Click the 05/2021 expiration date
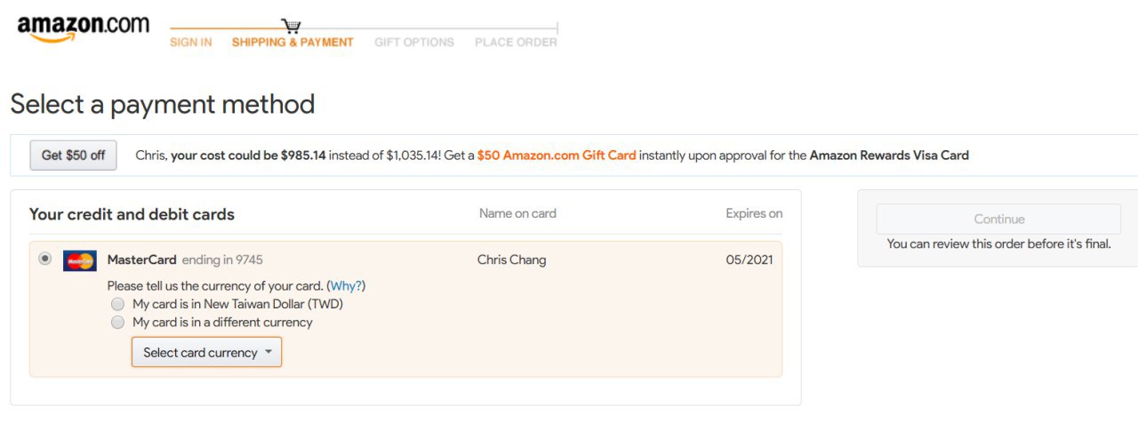Image resolution: width=1138 pixels, height=423 pixels. point(749,260)
